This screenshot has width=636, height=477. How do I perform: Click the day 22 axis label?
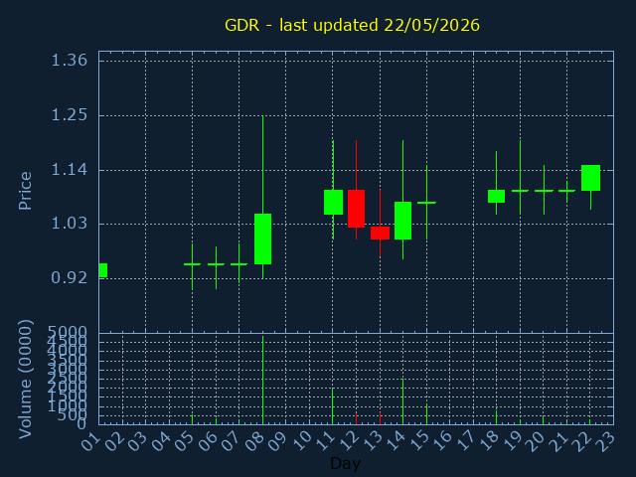581,441
